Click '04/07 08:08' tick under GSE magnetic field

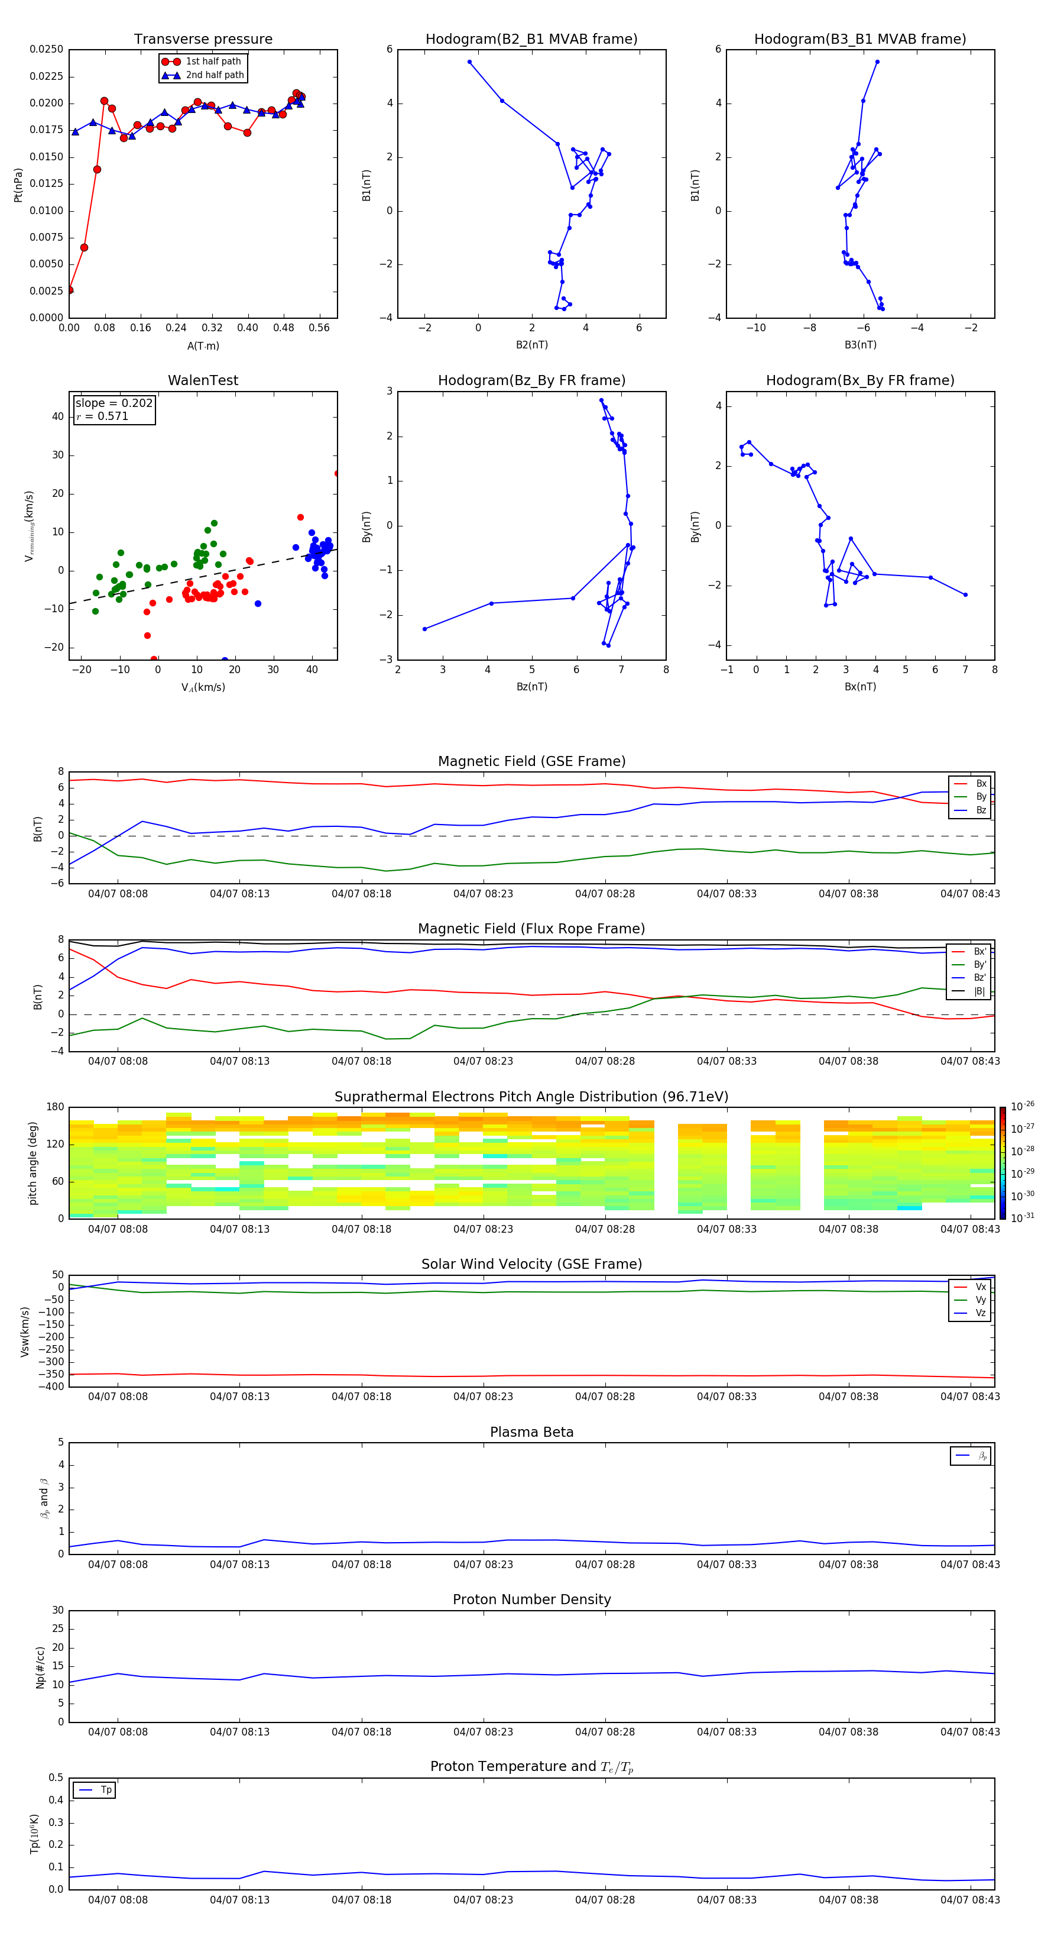118,894
